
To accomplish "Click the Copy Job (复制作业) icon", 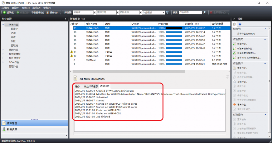I will [x=235, y=82].
